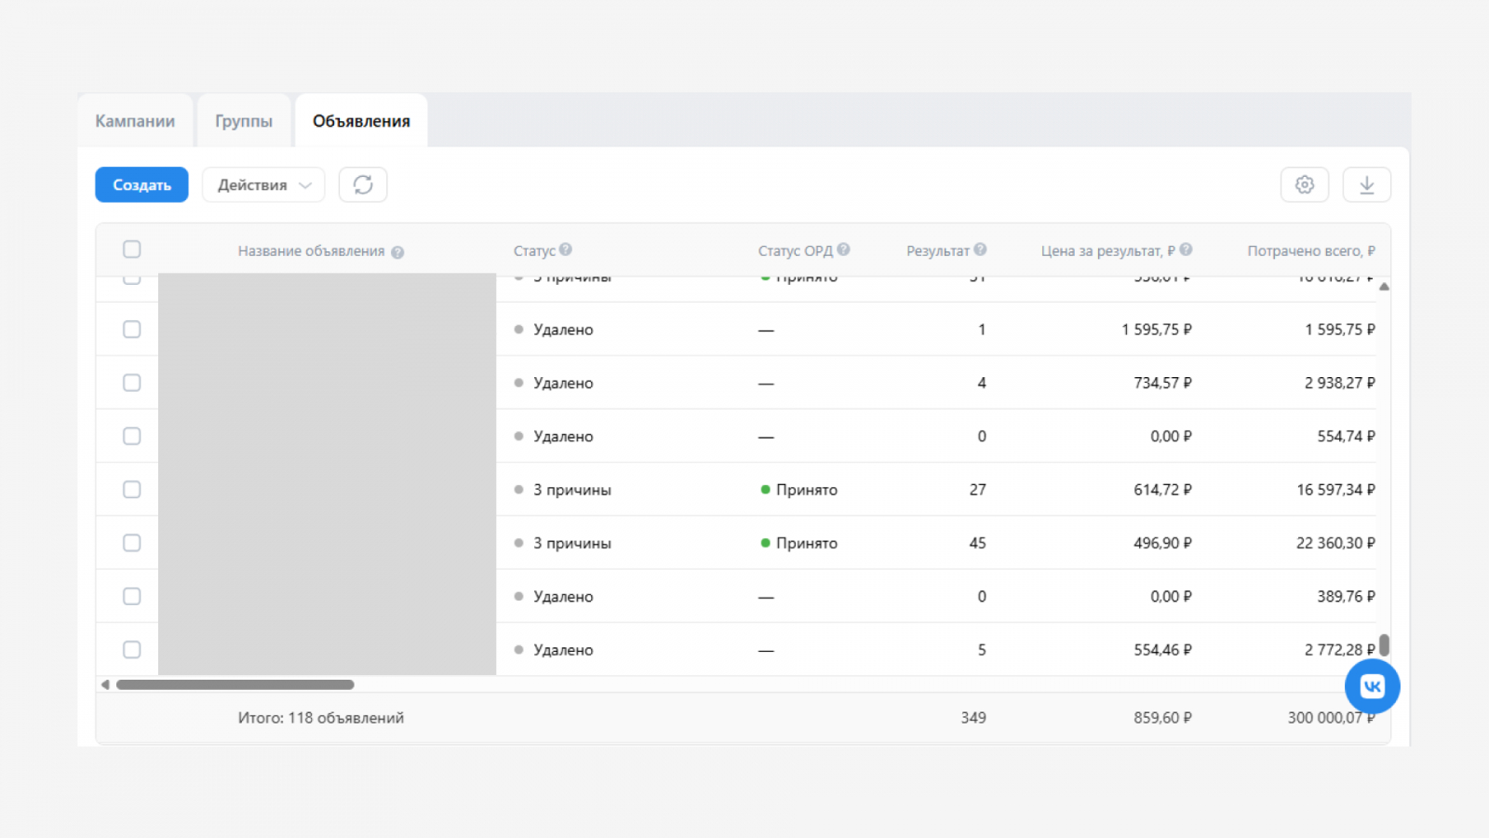Click help icon beside Название объявления
This screenshot has width=1489, height=838.
point(397,252)
